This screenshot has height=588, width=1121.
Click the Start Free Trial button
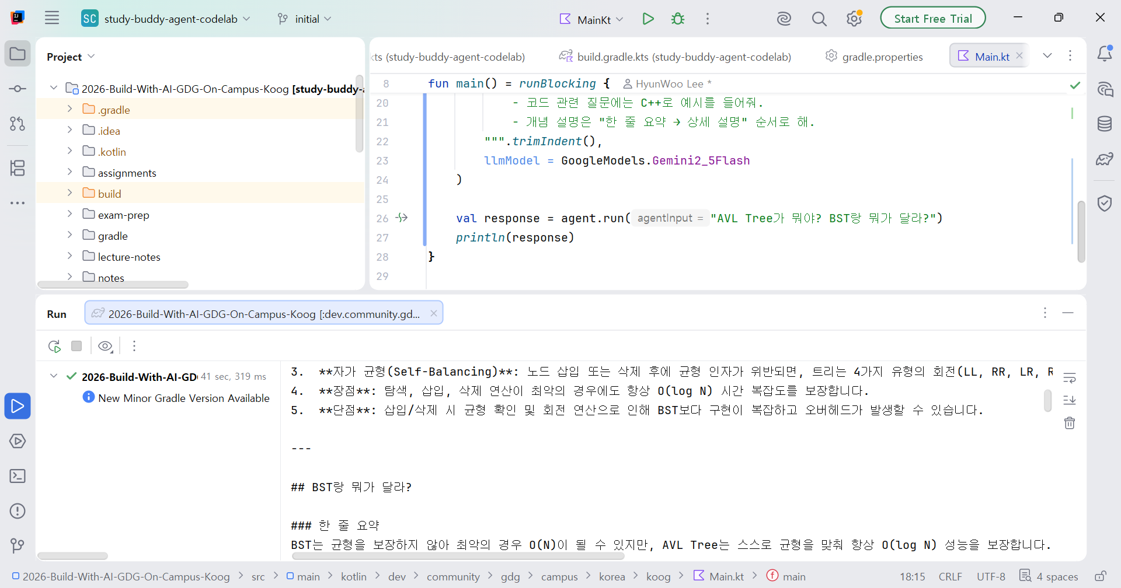pyautogui.click(x=933, y=18)
